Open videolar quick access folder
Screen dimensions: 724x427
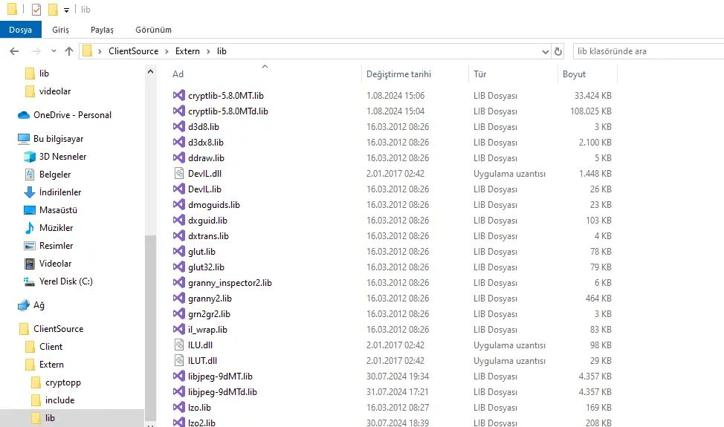(x=54, y=91)
